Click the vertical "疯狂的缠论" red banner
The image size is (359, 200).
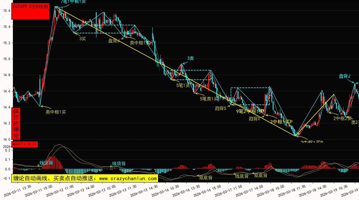pos(16,124)
